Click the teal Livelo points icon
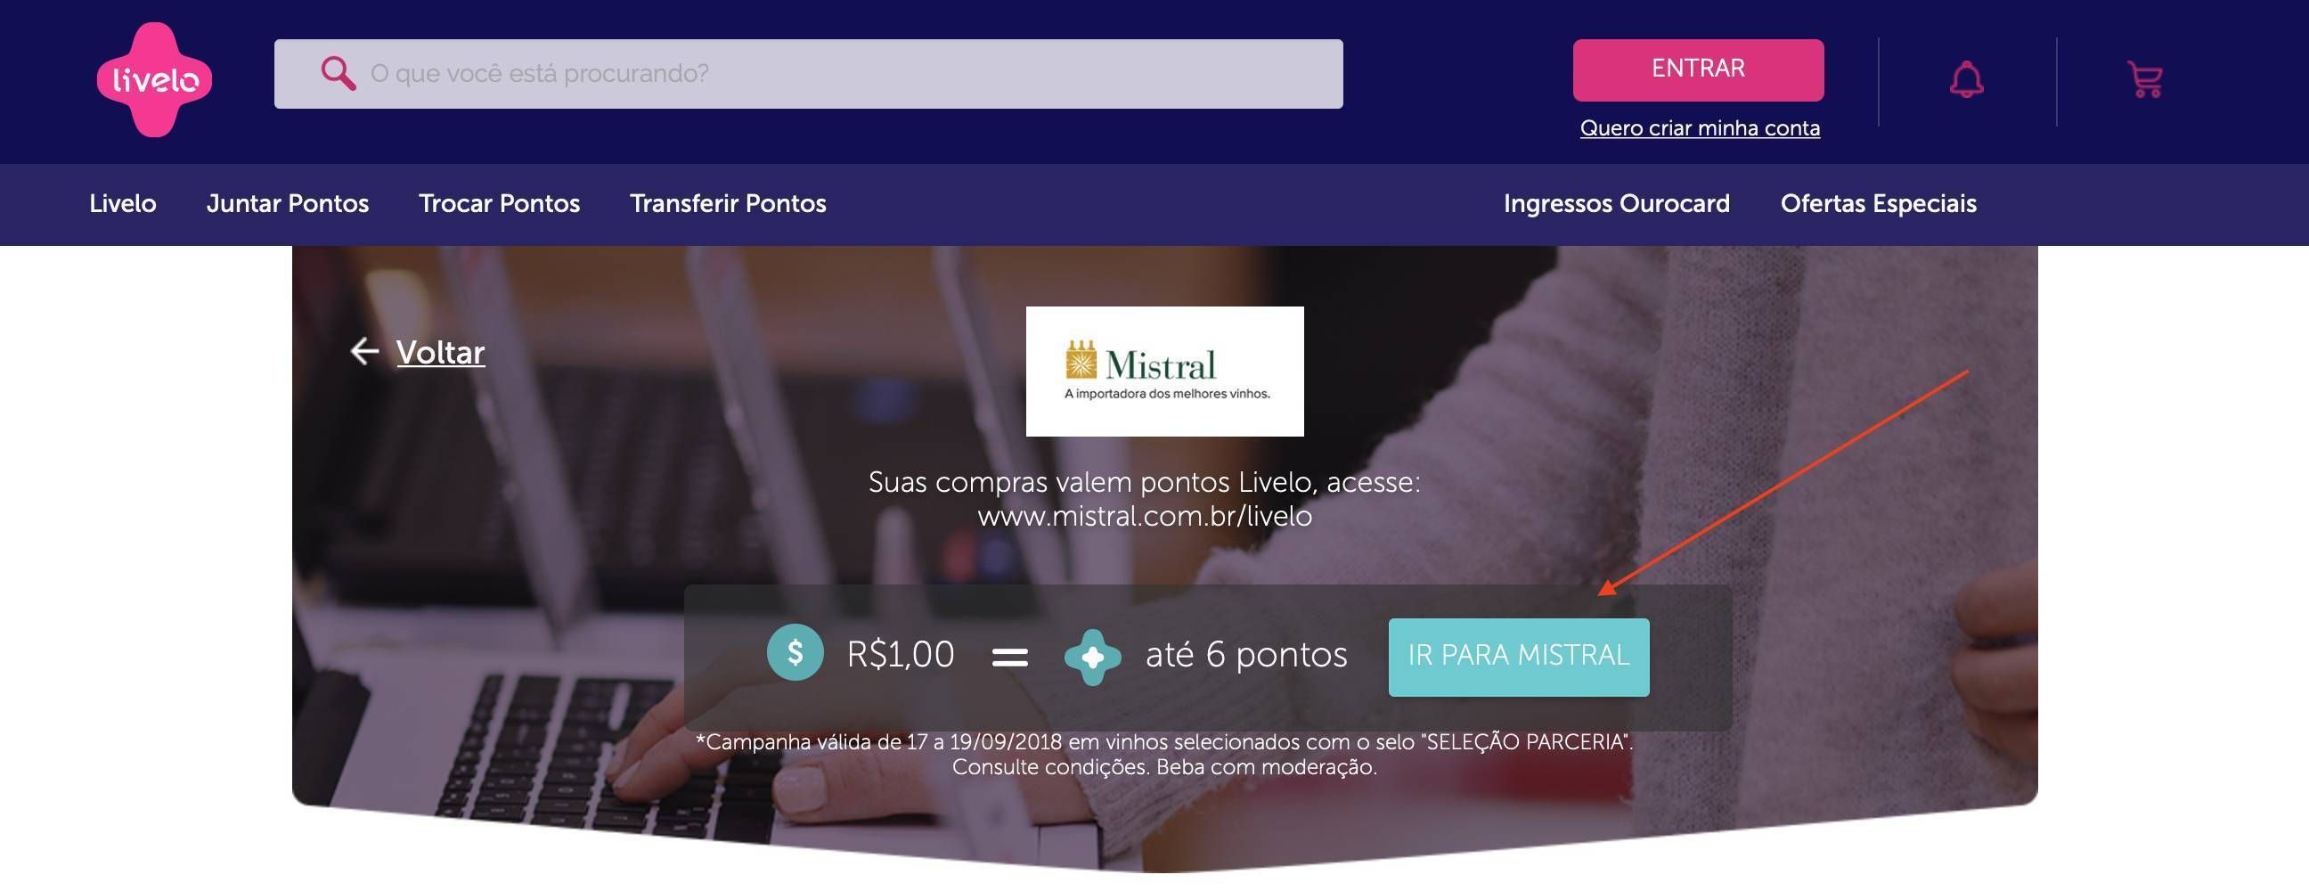 (1093, 657)
